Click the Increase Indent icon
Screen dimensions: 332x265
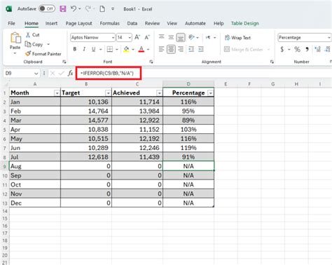click(x=201, y=49)
